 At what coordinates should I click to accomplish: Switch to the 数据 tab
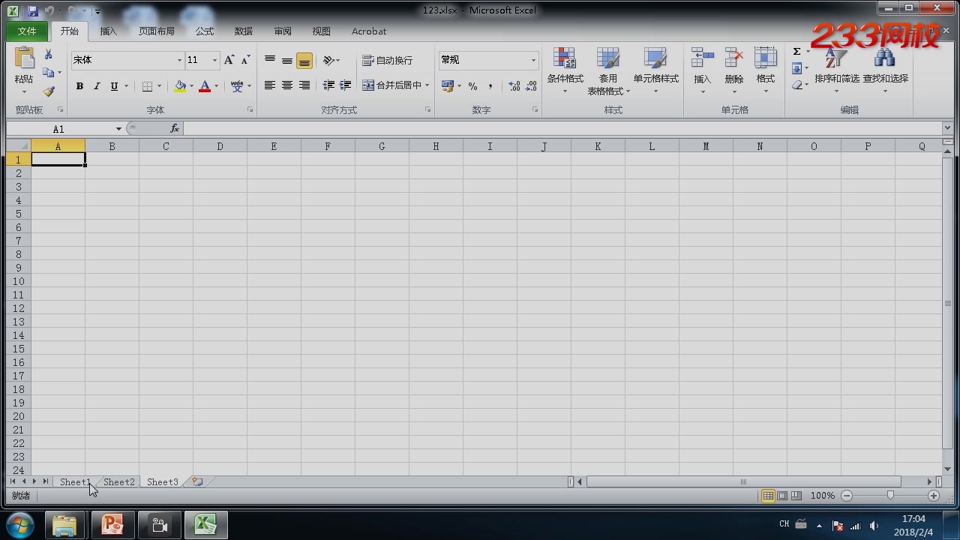point(244,31)
